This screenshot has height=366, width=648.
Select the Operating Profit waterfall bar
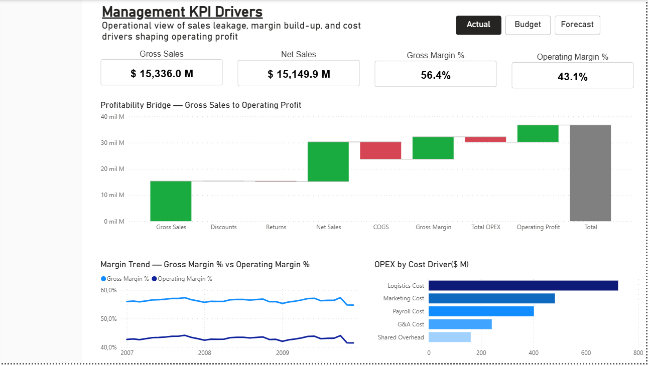[x=538, y=133]
